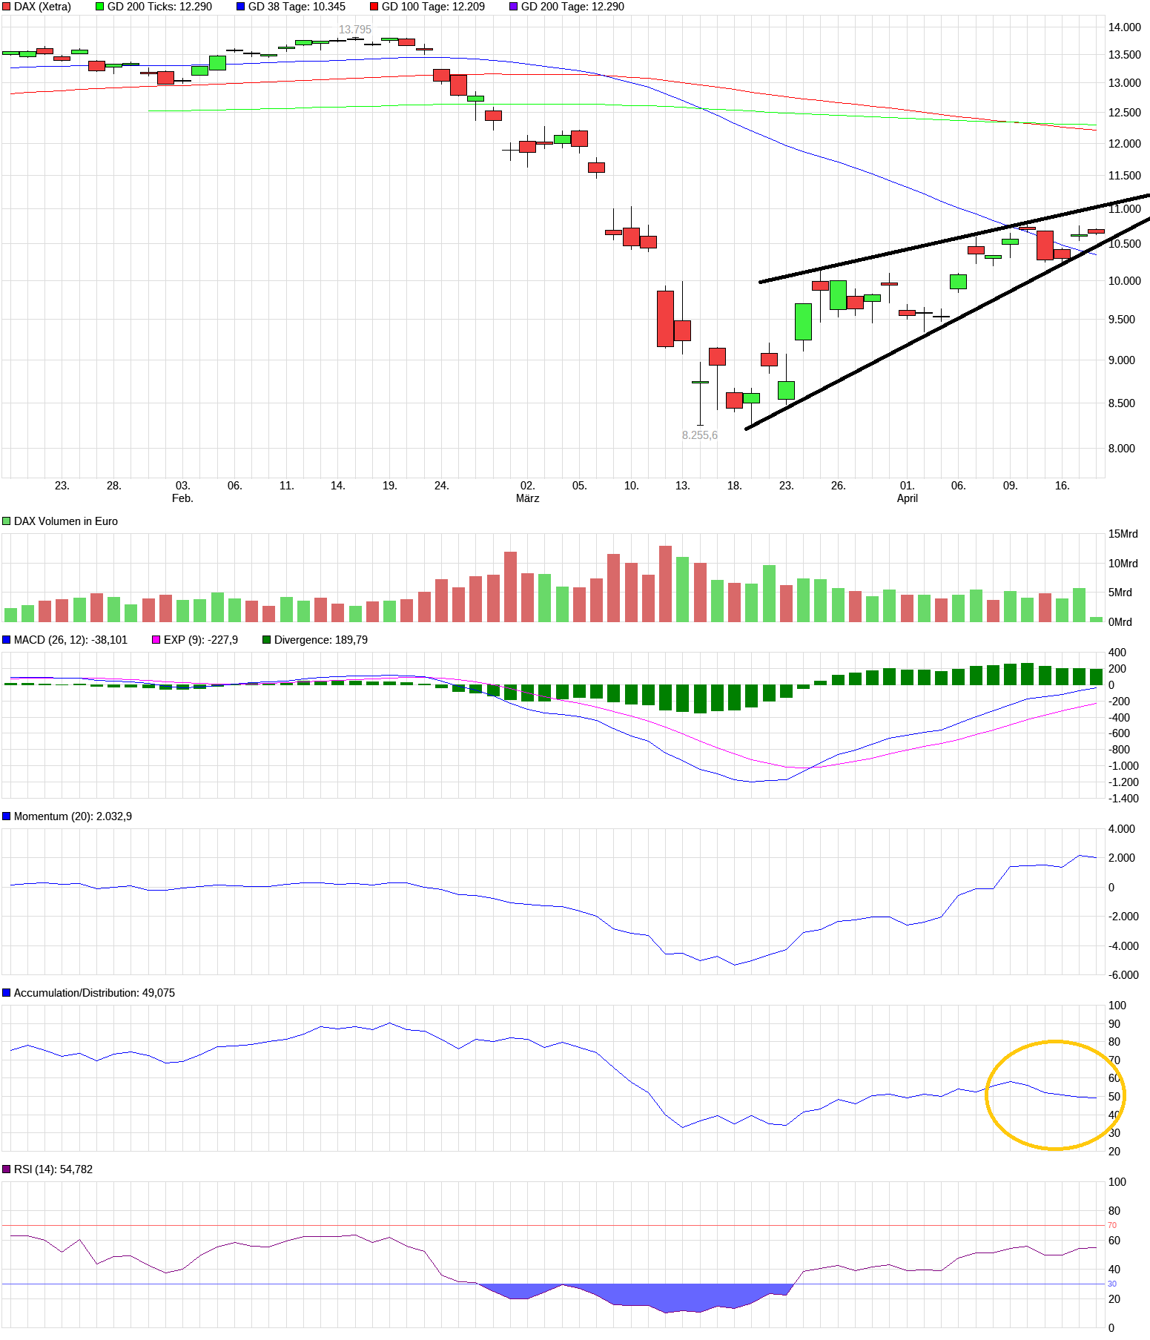This screenshot has width=1150, height=1340.
Task: Click the tallest red volume bar mid-March
Action: (x=665, y=584)
